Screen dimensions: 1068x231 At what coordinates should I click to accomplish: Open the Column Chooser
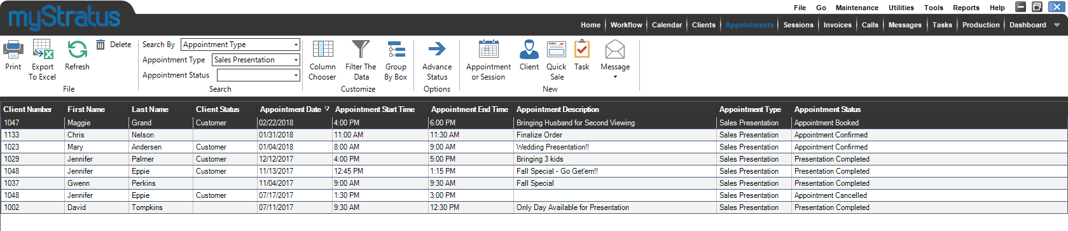322,50
